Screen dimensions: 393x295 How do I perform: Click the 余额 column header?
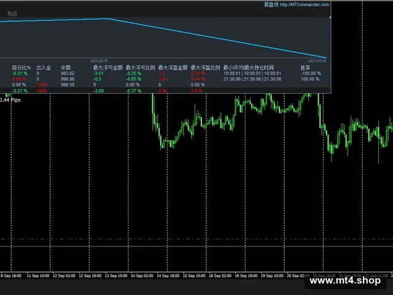coord(66,68)
